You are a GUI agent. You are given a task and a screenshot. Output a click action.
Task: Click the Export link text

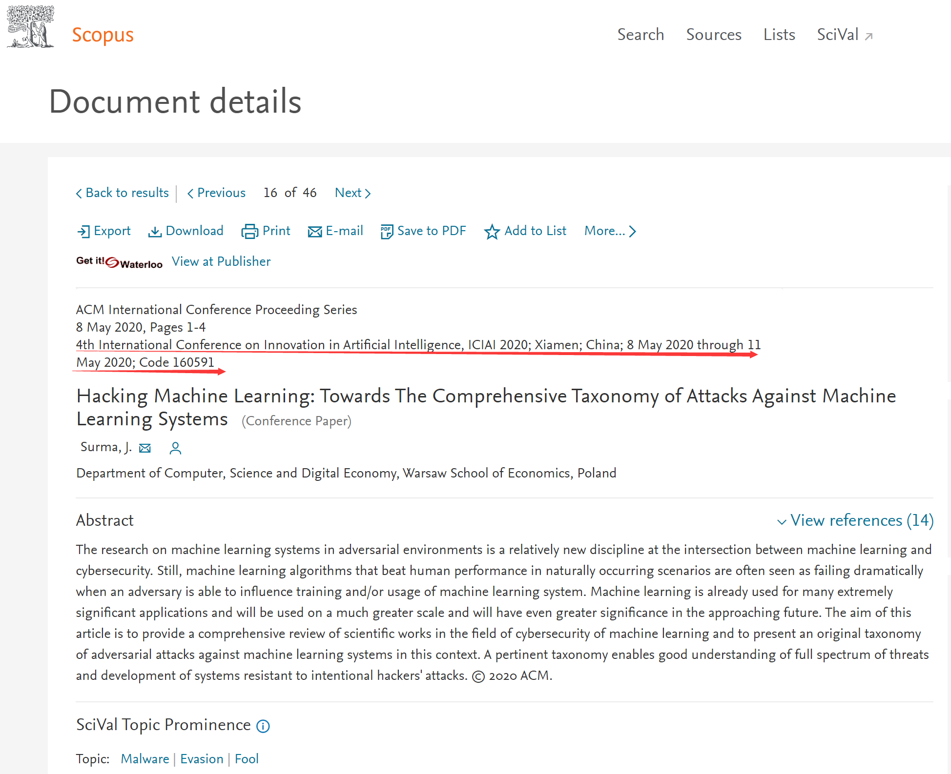pos(112,231)
